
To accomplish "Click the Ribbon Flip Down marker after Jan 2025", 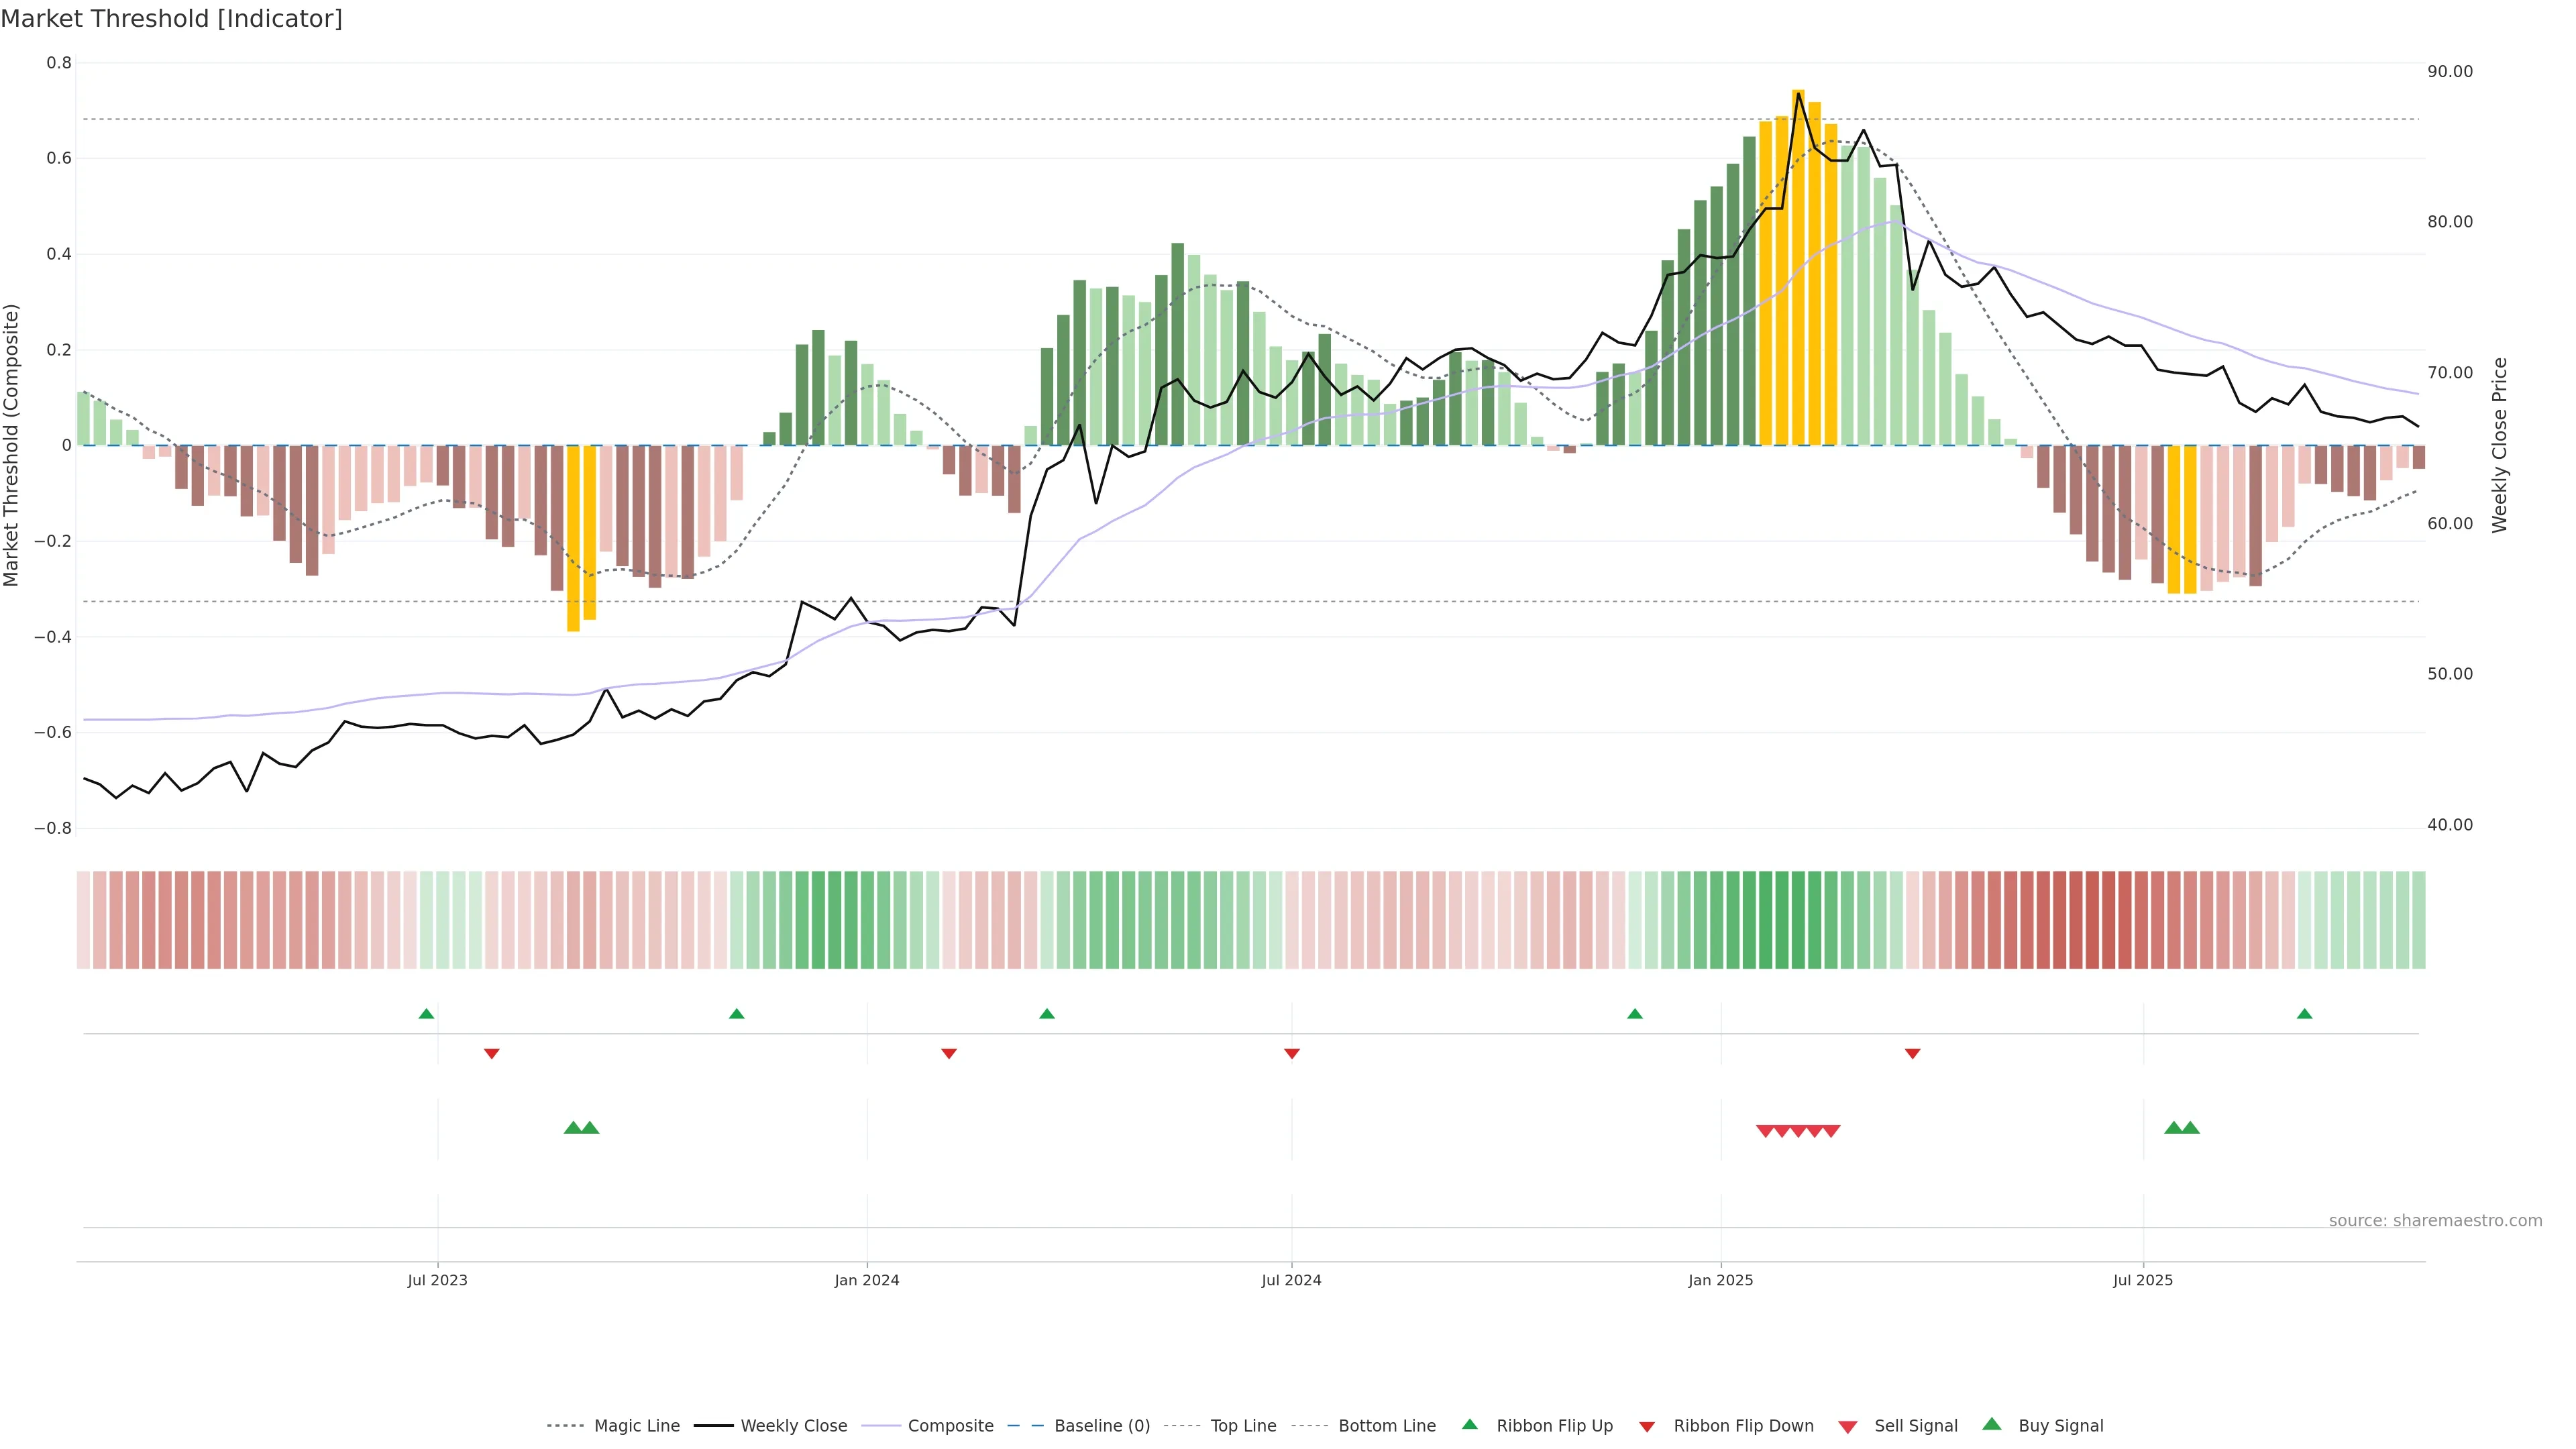I will pyautogui.click(x=1912, y=1053).
